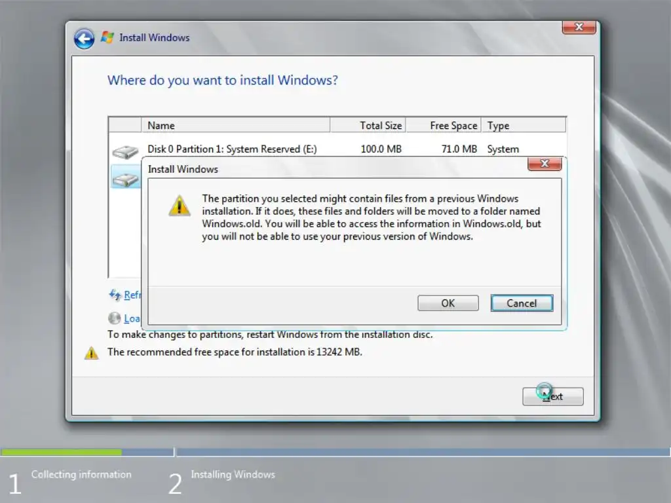
Task: Click the blue back arrow button
Action: [x=84, y=39]
